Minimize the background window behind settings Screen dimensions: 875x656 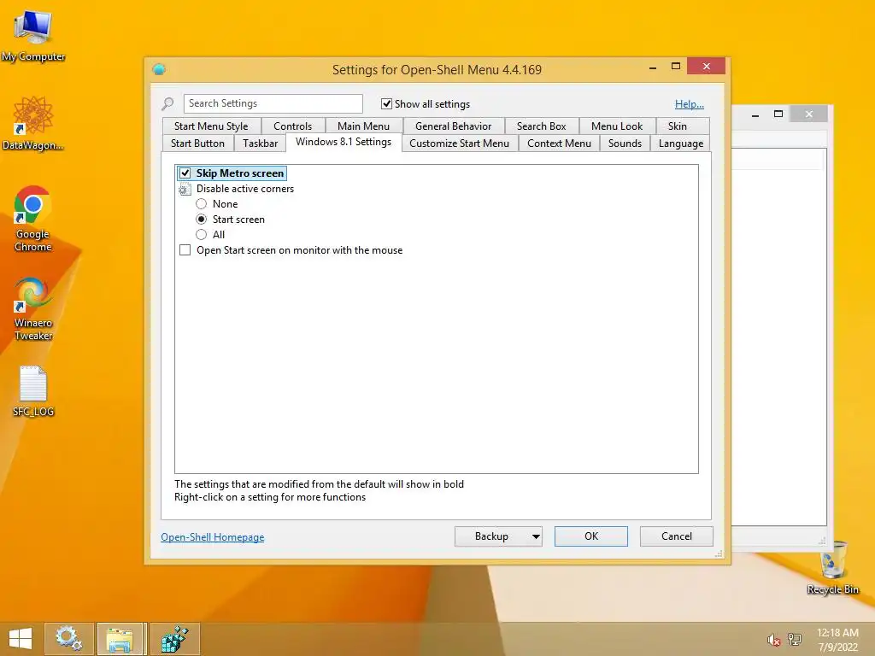tap(755, 115)
